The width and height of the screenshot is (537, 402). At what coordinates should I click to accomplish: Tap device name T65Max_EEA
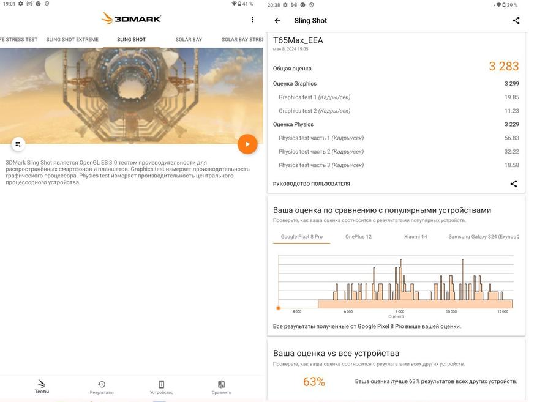(298, 40)
